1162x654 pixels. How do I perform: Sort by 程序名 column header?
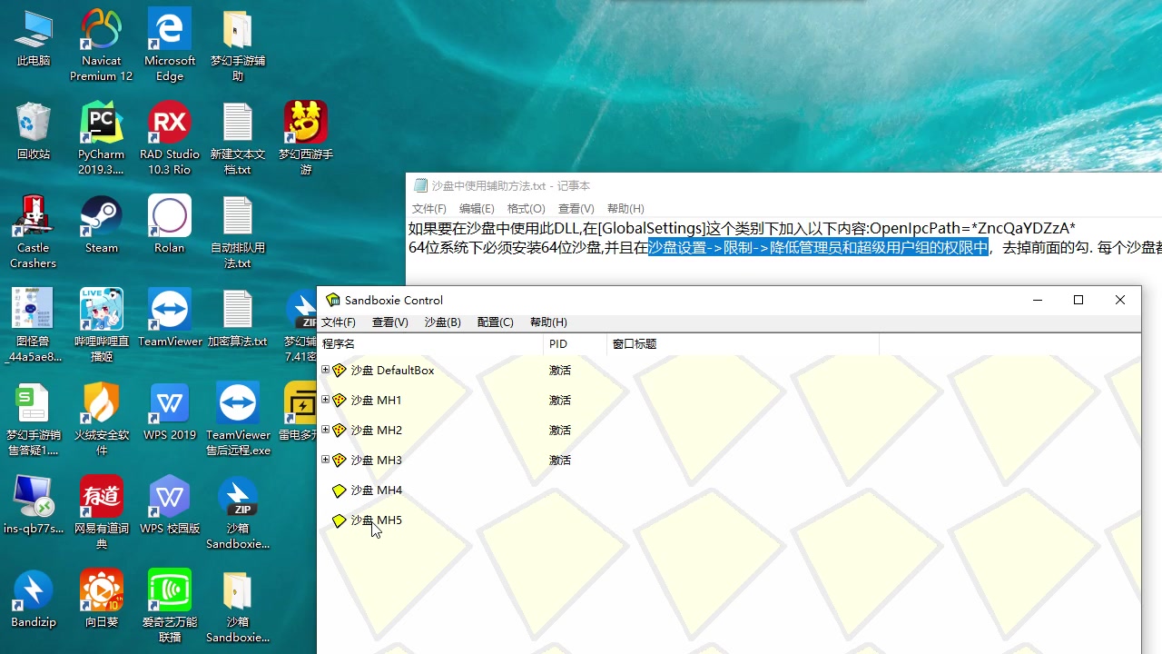point(431,344)
